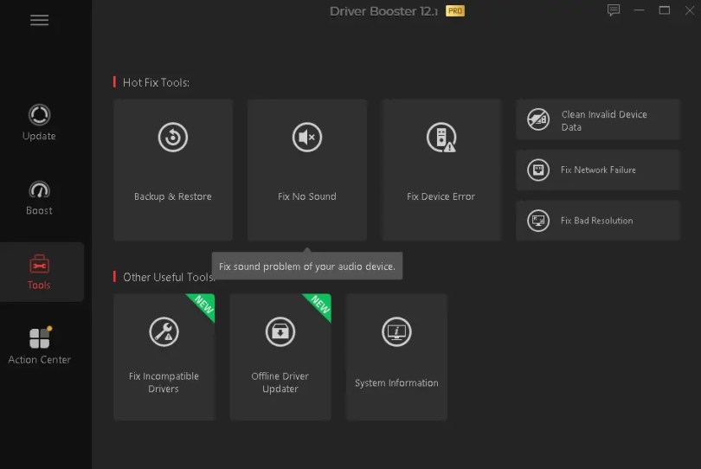Click the Hot Fix Tools heading
The image size is (701, 469).
click(156, 83)
